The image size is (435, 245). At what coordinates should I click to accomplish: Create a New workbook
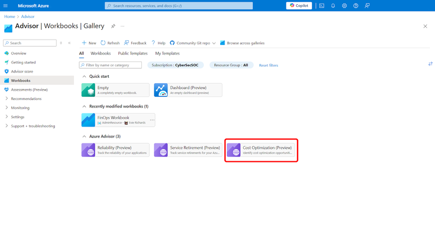[89, 43]
